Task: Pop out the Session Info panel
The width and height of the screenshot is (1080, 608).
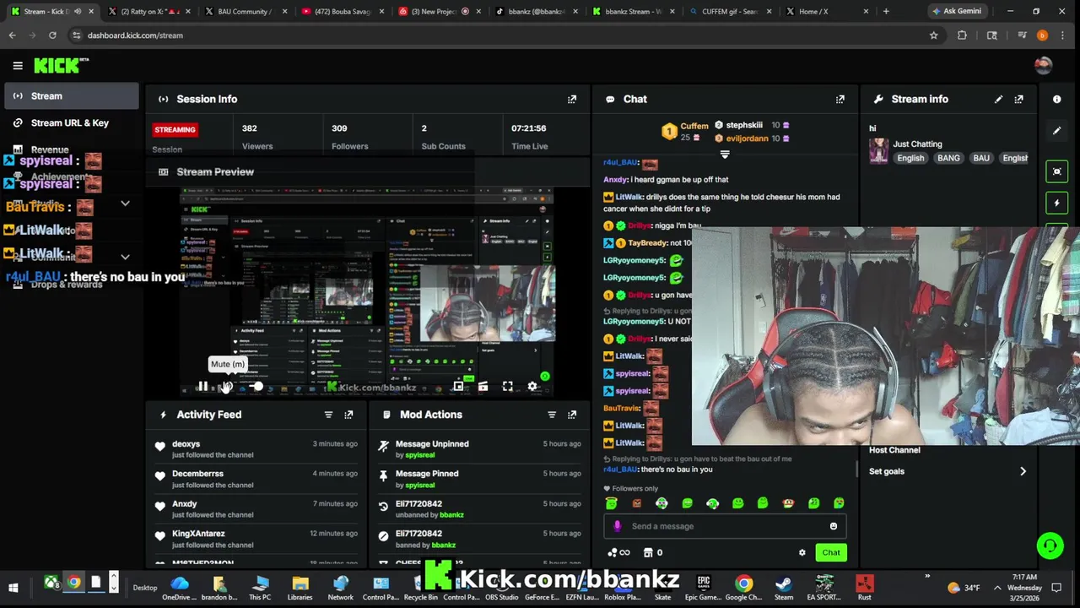Action: coord(572,99)
